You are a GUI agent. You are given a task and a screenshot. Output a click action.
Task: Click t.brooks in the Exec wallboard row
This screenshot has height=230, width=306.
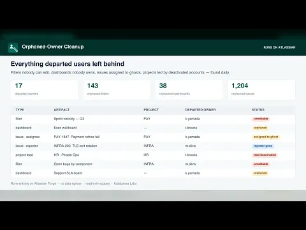[x=191, y=128]
